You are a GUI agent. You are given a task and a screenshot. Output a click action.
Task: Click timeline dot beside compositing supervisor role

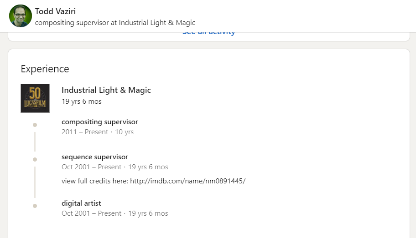point(35,125)
